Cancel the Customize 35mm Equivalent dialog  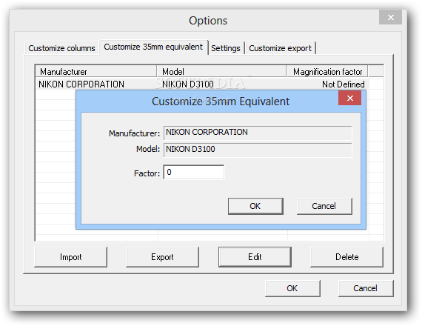(324, 206)
